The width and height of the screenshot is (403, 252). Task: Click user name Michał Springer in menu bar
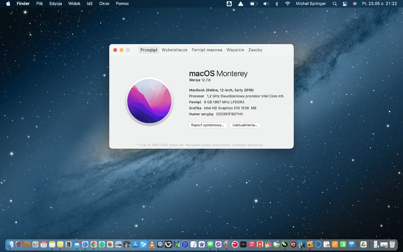pos(311,4)
